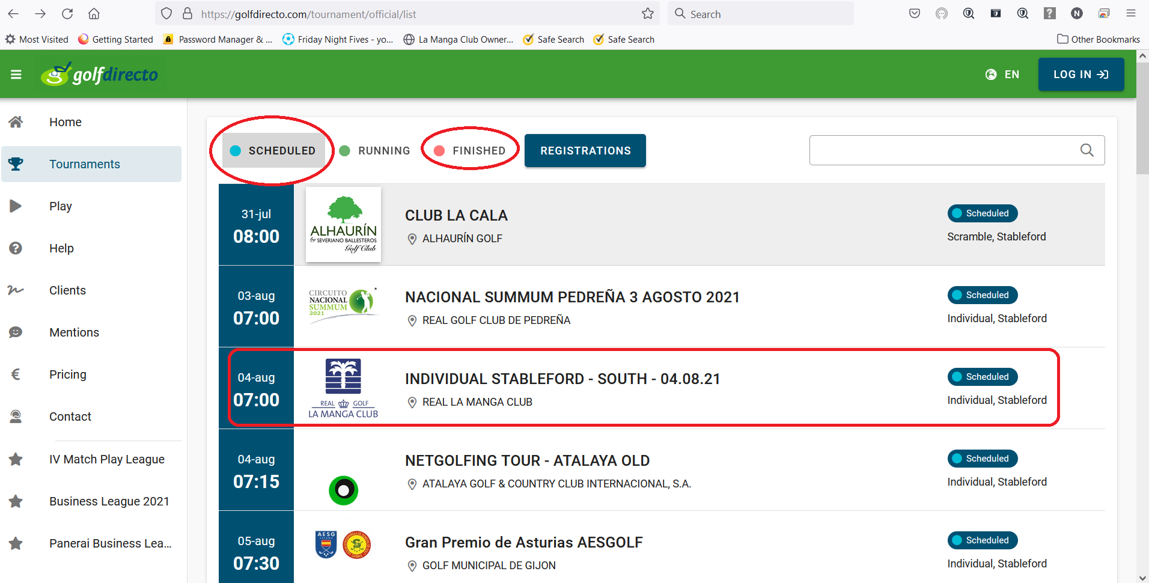The height and width of the screenshot is (583, 1149).
Task: Click the Tournaments trophy icon
Action: [x=16, y=164]
